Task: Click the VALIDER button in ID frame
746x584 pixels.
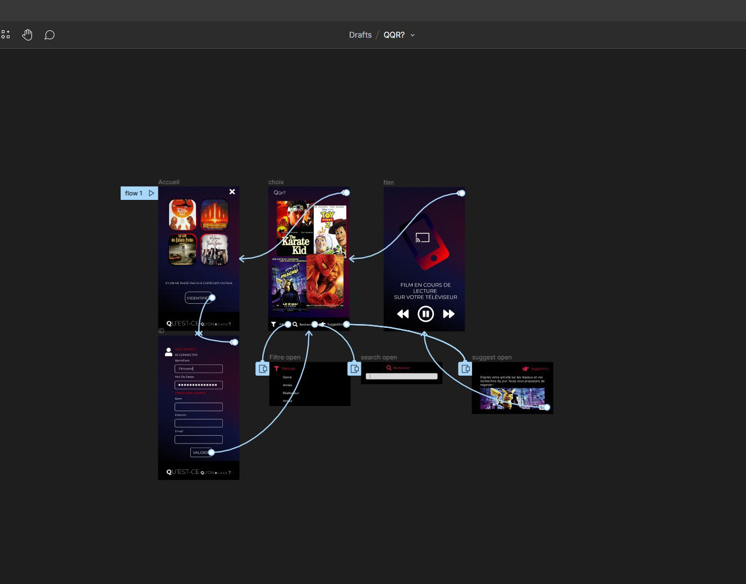Action: pyautogui.click(x=200, y=453)
